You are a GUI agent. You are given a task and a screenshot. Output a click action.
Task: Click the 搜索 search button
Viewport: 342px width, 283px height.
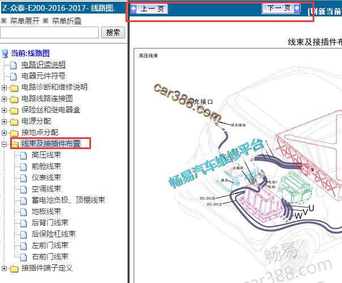click(113, 33)
